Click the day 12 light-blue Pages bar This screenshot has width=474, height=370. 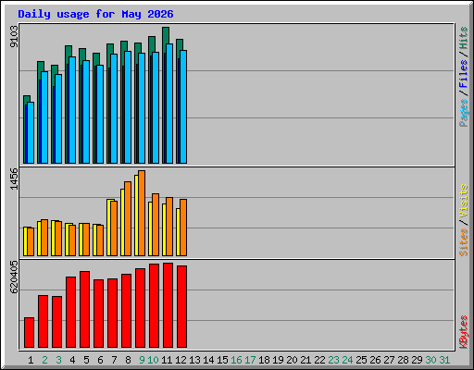point(183,106)
